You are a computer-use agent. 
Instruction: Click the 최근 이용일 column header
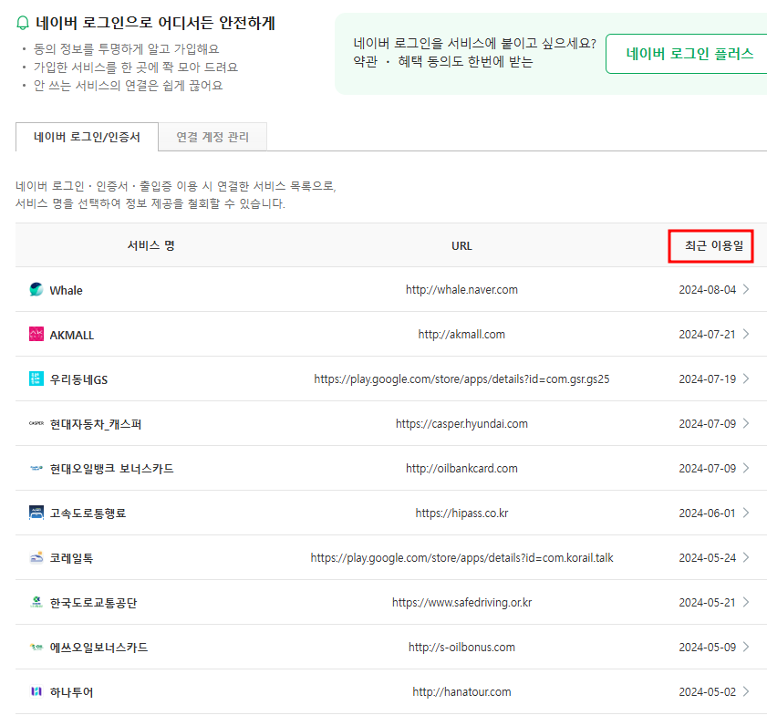[x=714, y=245]
